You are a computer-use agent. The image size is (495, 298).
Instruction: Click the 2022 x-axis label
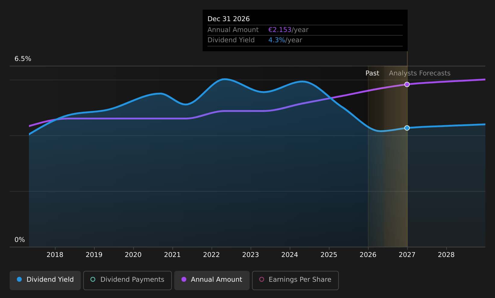point(212,255)
